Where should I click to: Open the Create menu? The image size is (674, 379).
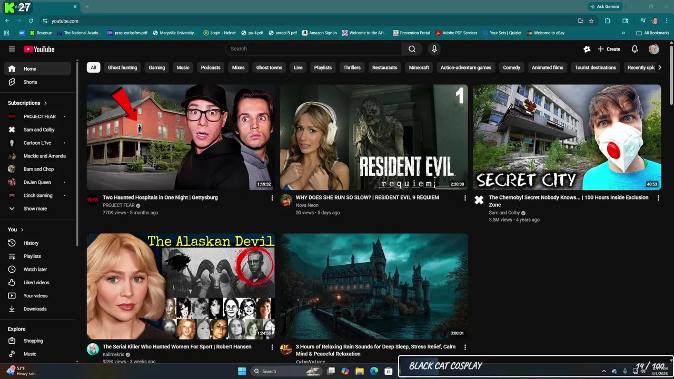609,49
